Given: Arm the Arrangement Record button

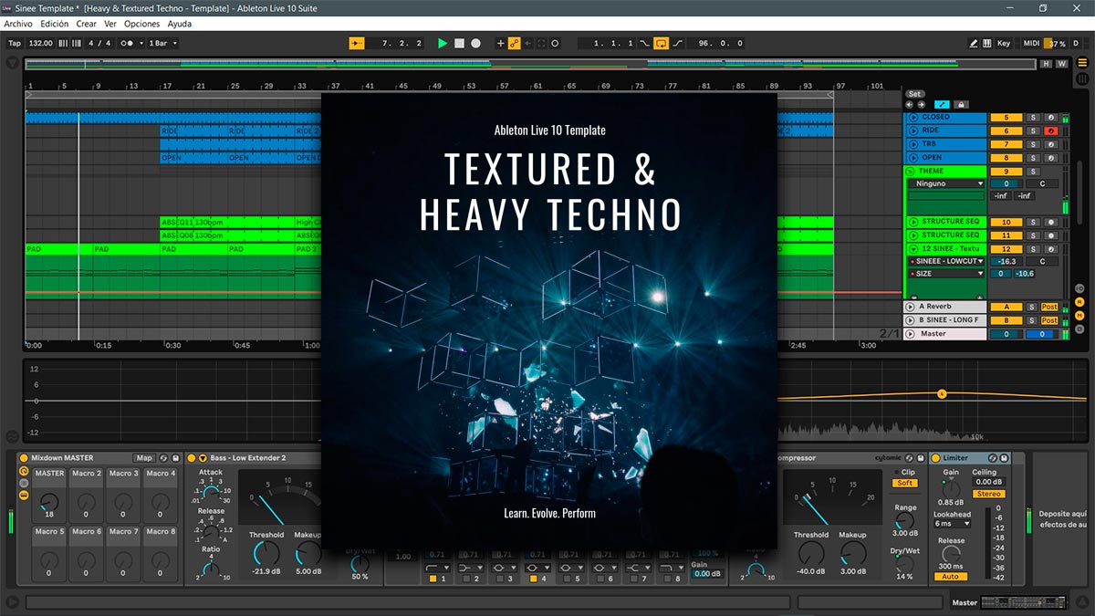Looking at the screenshot, I should tap(475, 43).
